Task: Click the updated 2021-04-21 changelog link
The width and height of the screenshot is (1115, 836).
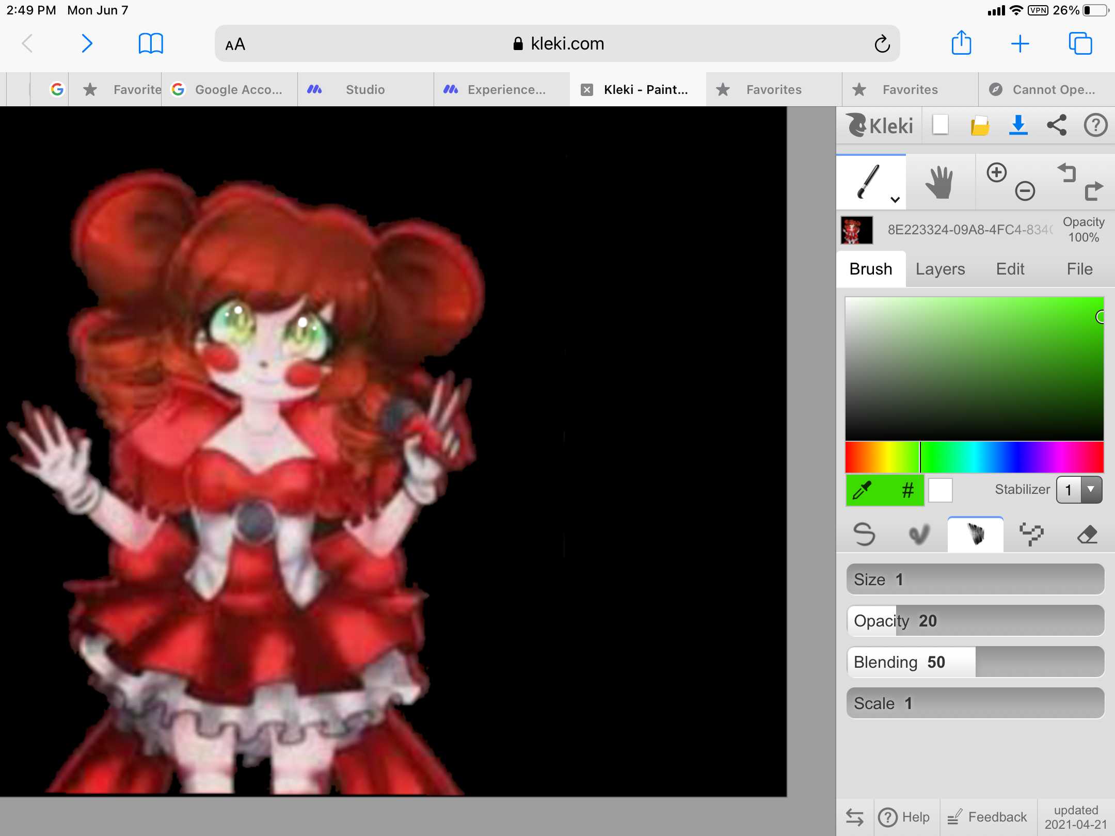Action: pos(1076,817)
